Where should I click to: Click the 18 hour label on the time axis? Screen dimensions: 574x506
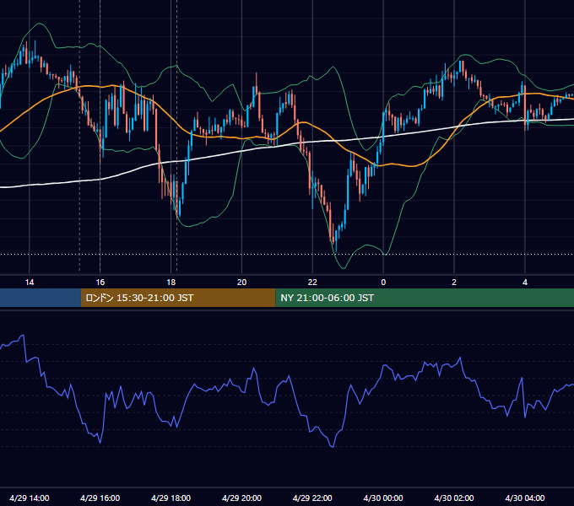pyautogui.click(x=171, y=283)
